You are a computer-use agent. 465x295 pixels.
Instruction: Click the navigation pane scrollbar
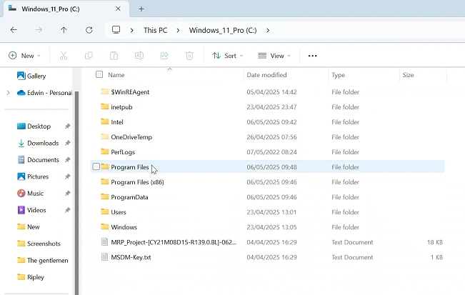[x=77, y=193]
